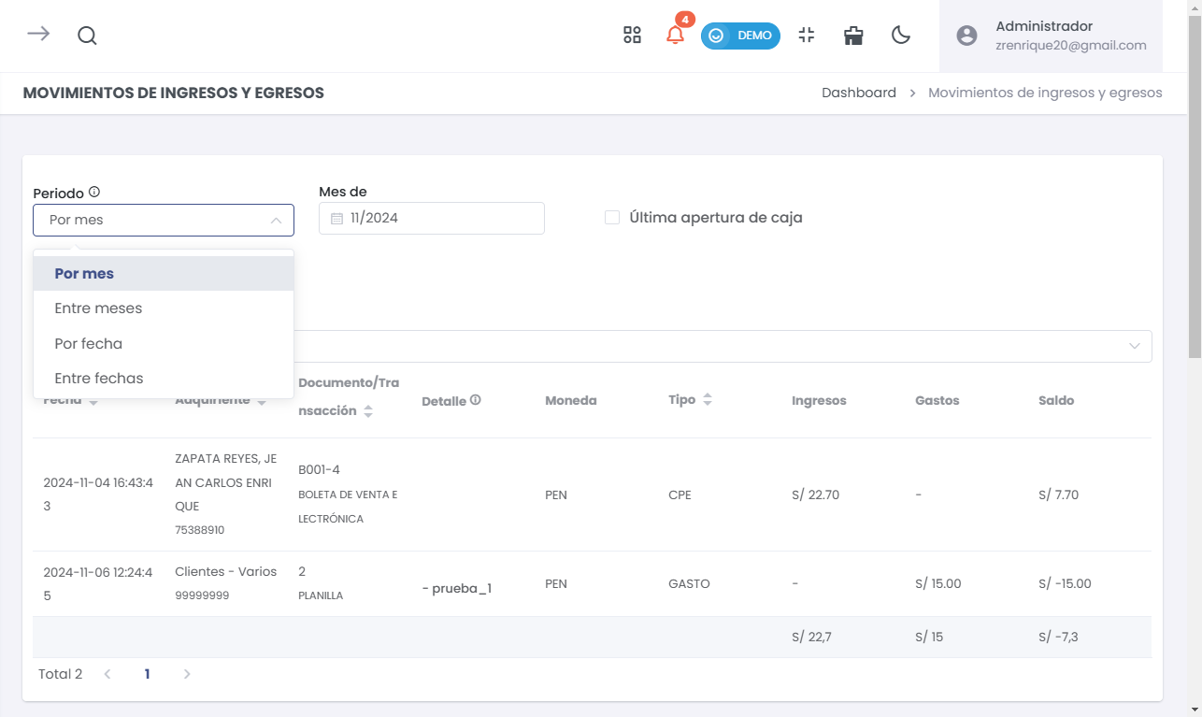Click page 1 in pagination

147,674
